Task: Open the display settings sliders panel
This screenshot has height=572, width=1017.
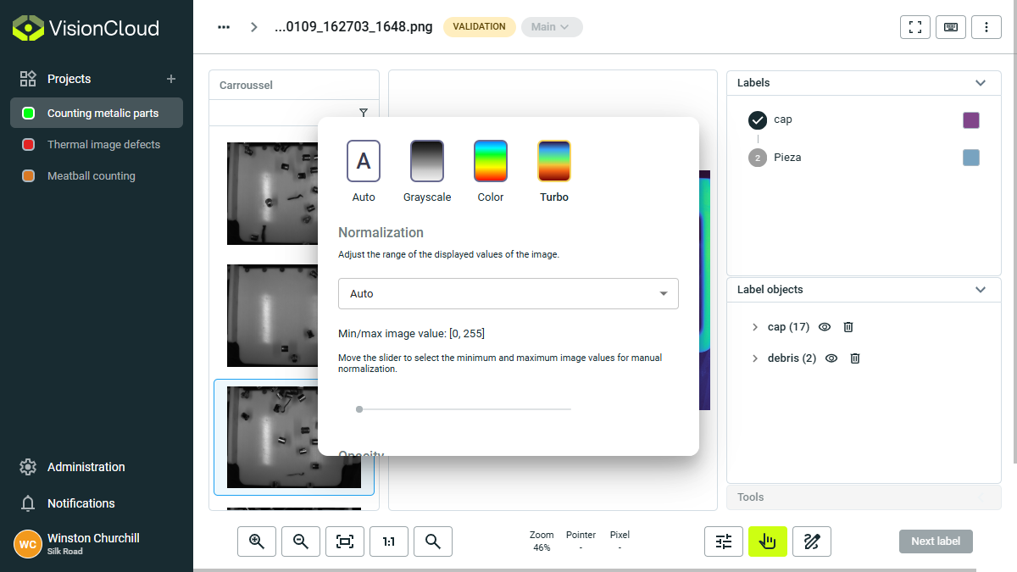Action: click(x=723, y=541)
